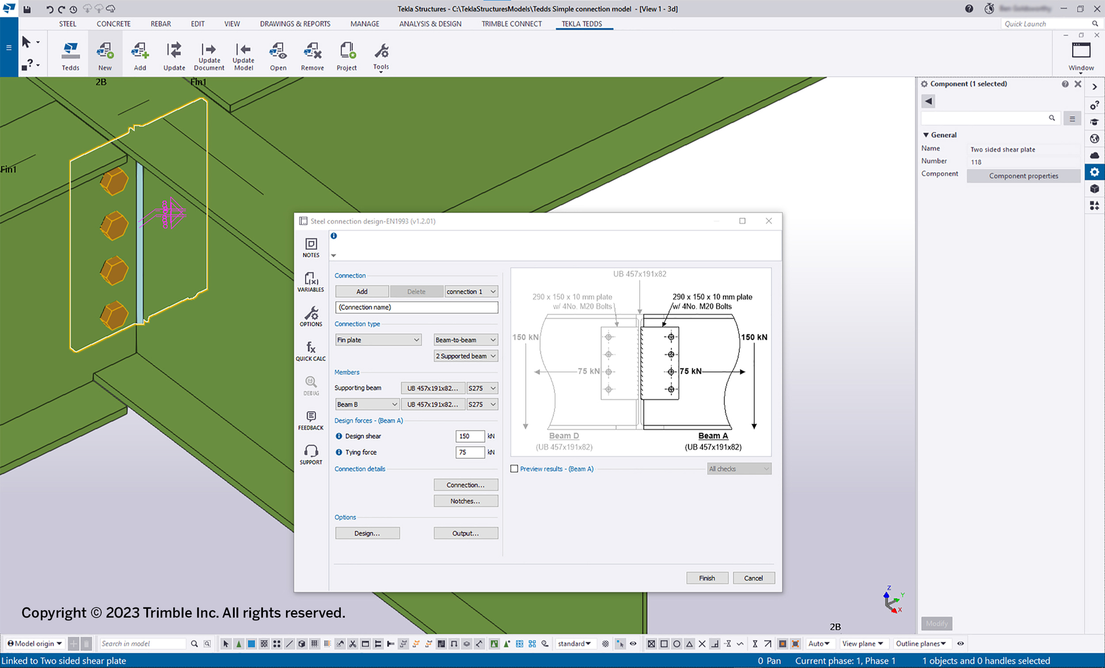The image size is (1105, 668).
Task: Open the Quick Calc panel
Action: [x=311, y=350]
